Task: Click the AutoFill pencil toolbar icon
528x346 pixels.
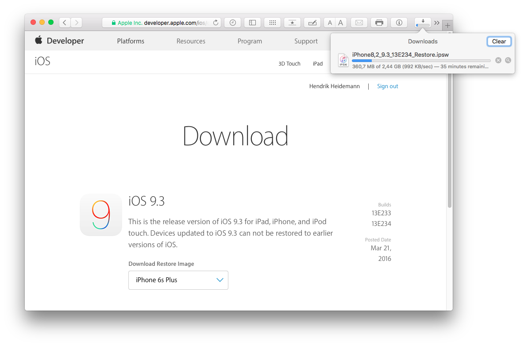Action: [x=312, y=23]
